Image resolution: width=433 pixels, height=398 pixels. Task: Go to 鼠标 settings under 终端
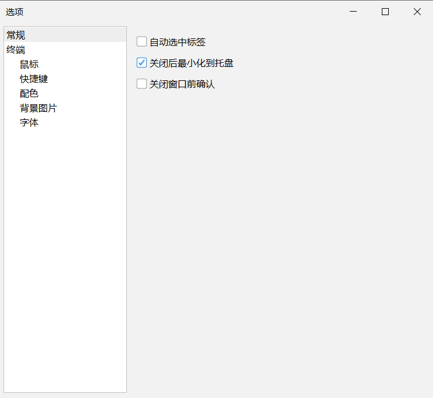[29, 65]
